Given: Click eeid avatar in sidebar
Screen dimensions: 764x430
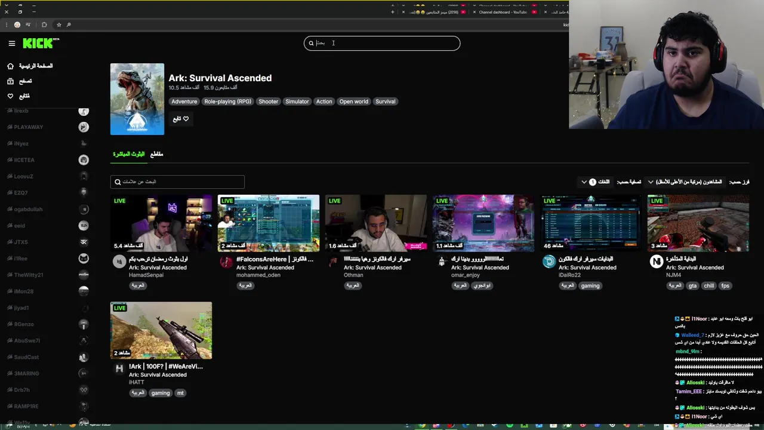Looking at the screenshot, I should click(x=84, y=225).
